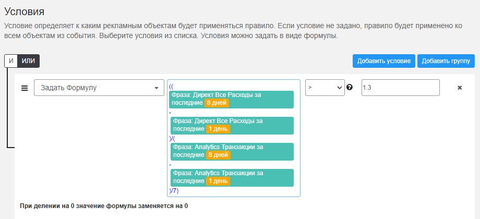Click the formula opening text ((
This screenshot has height=219, width=480.
coord(171,87)
